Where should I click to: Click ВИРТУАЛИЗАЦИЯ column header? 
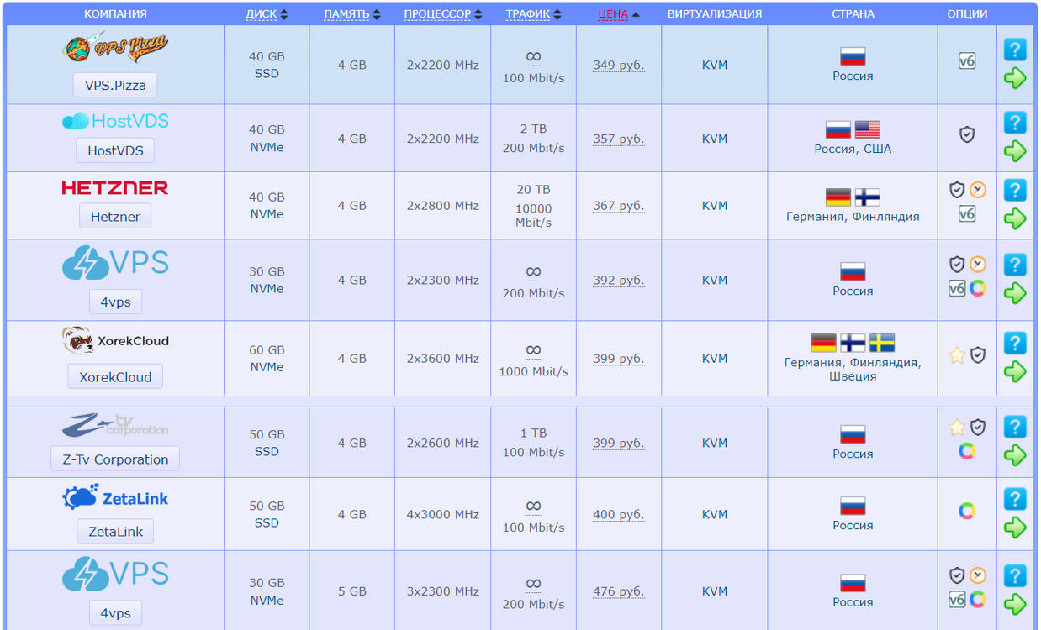pos(714,13)
